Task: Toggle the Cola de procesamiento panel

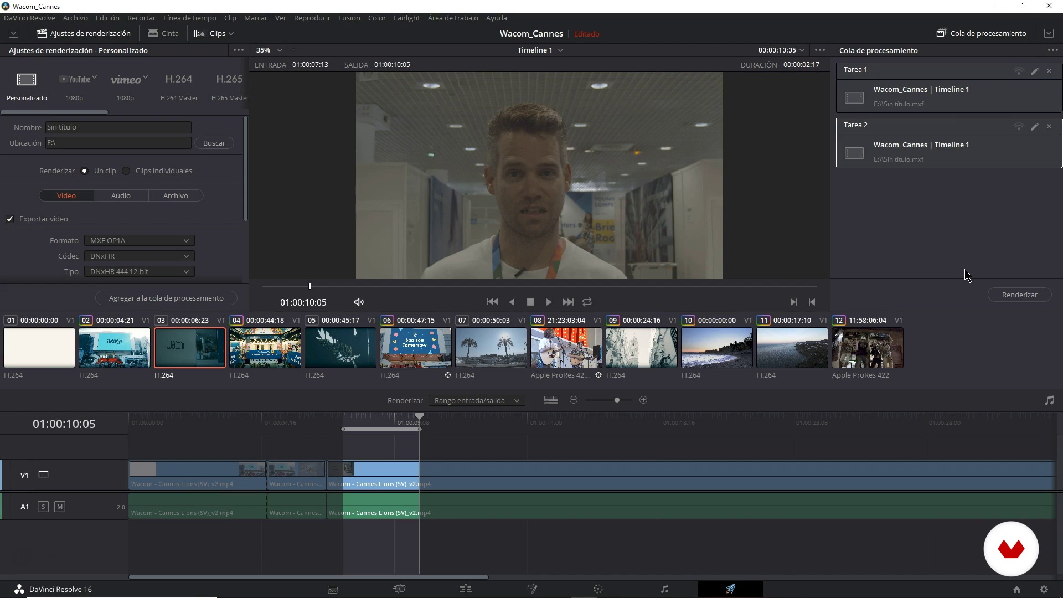Action: point(981,33)
